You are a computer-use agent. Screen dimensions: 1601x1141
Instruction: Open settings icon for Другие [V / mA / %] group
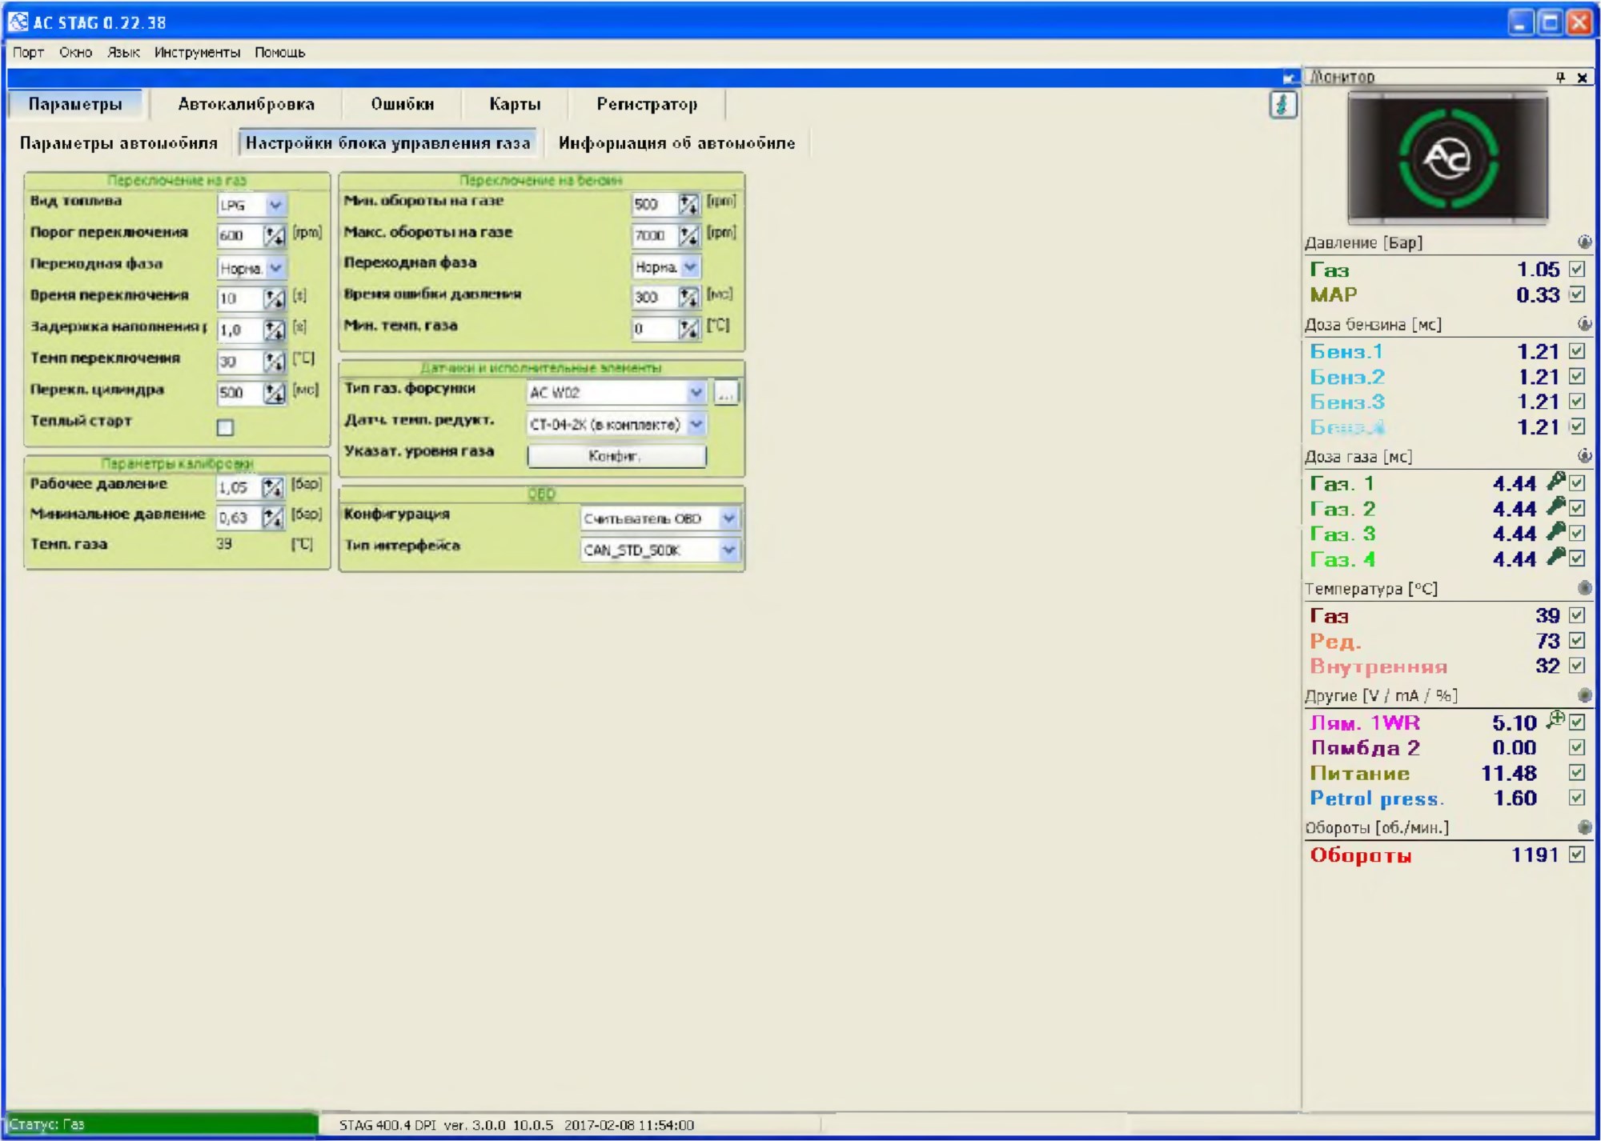tap(1584, 695)
